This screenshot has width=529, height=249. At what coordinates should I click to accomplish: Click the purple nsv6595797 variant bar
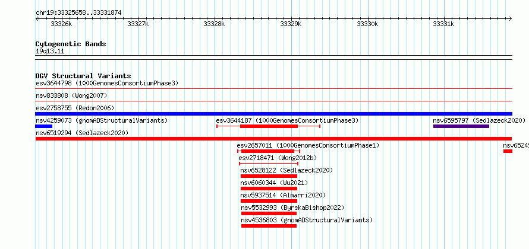[461, 126]
